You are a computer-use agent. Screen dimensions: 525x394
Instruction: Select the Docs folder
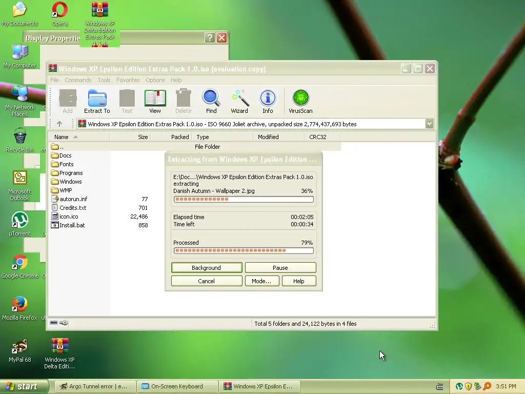[62, 155]
